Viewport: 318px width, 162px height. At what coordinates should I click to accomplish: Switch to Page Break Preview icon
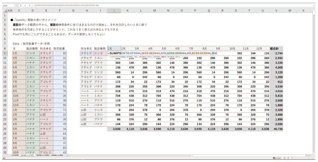click(291, 158)
